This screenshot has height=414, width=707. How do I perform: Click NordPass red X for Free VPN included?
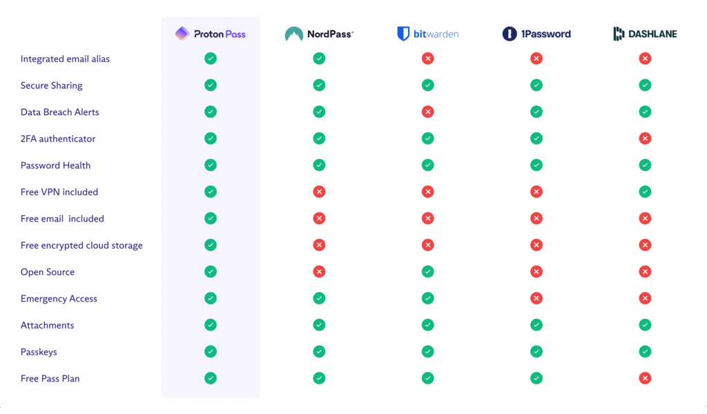pos(319,192)
